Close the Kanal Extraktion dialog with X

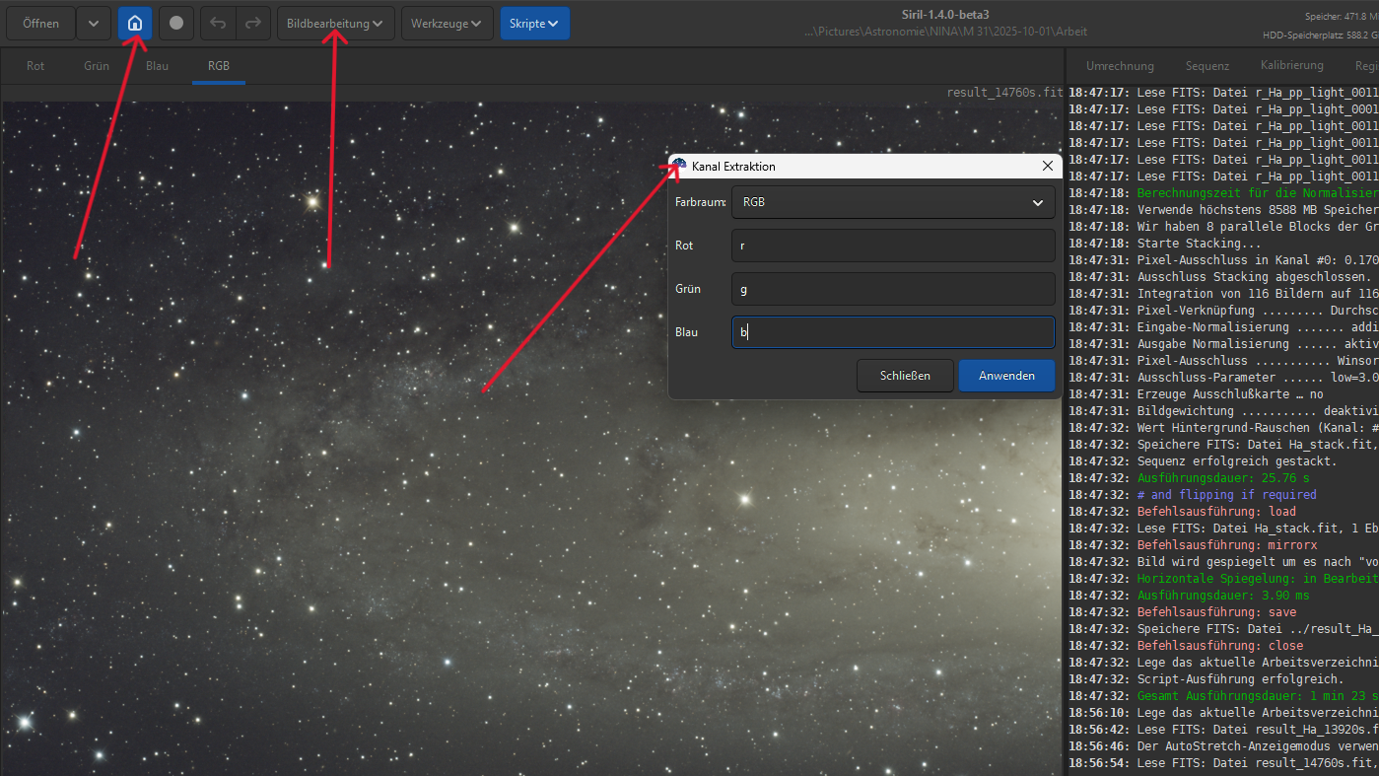[1047, 167]
